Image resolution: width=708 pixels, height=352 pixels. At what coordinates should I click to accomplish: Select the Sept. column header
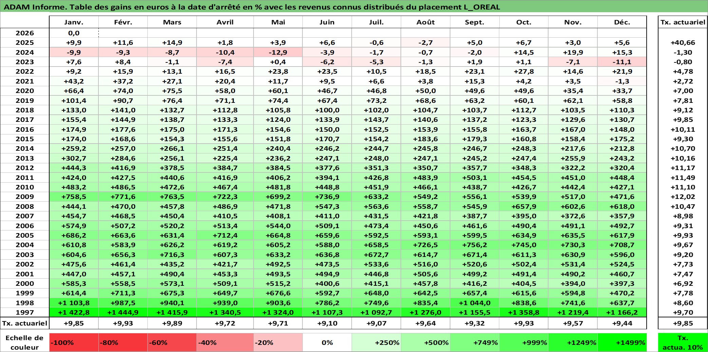475,22
